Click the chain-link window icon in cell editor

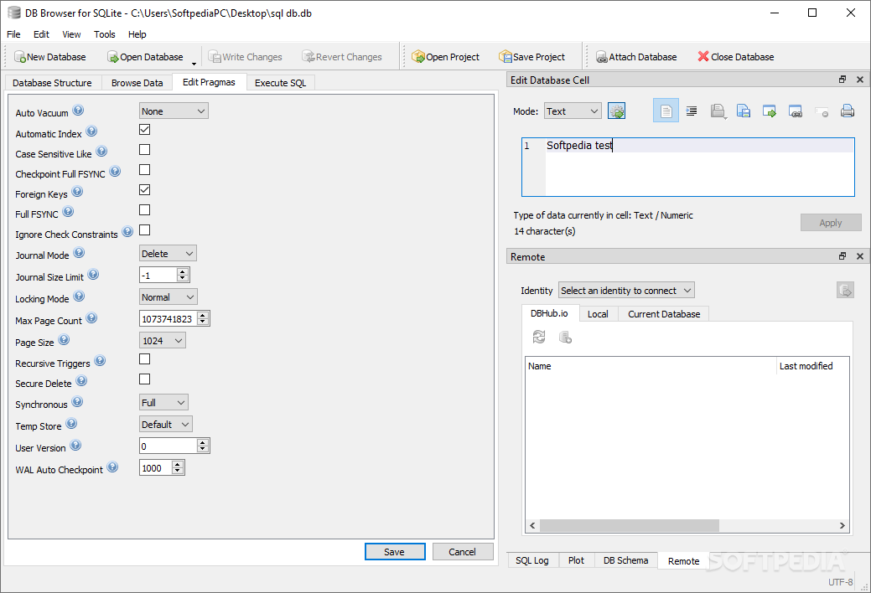[x=796, y=111]
